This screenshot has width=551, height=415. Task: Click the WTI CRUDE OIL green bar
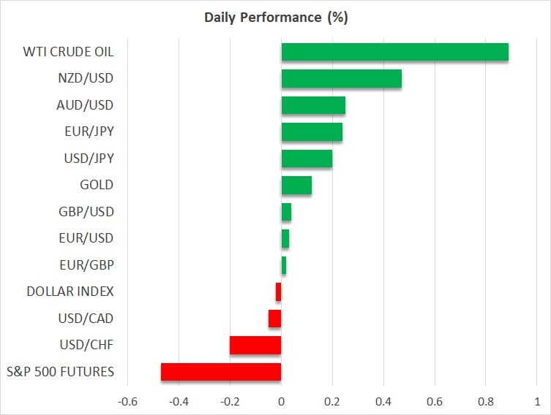tap(394, 52)
